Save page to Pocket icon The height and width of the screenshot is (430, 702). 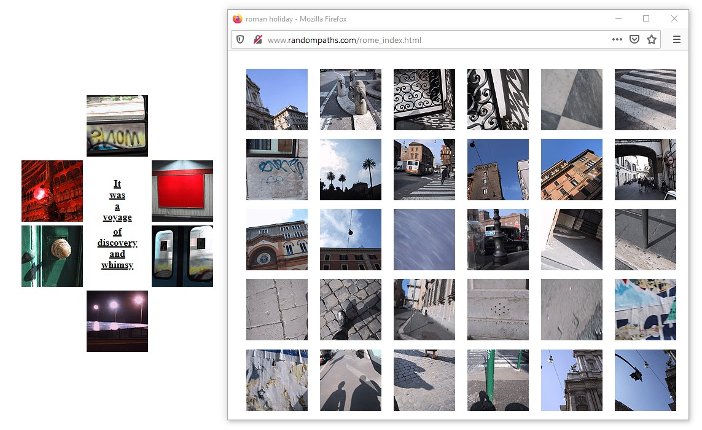pos(634,39)
